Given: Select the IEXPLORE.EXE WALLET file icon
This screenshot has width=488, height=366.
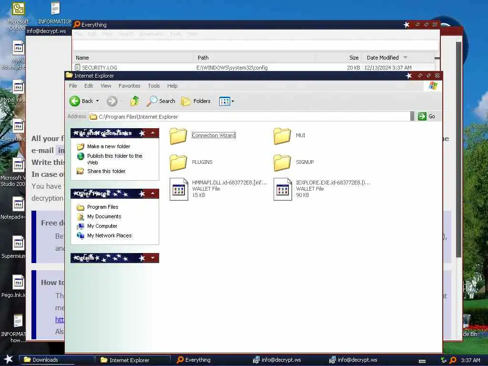Looking at the screenshot, I should (x=283, y=189).
